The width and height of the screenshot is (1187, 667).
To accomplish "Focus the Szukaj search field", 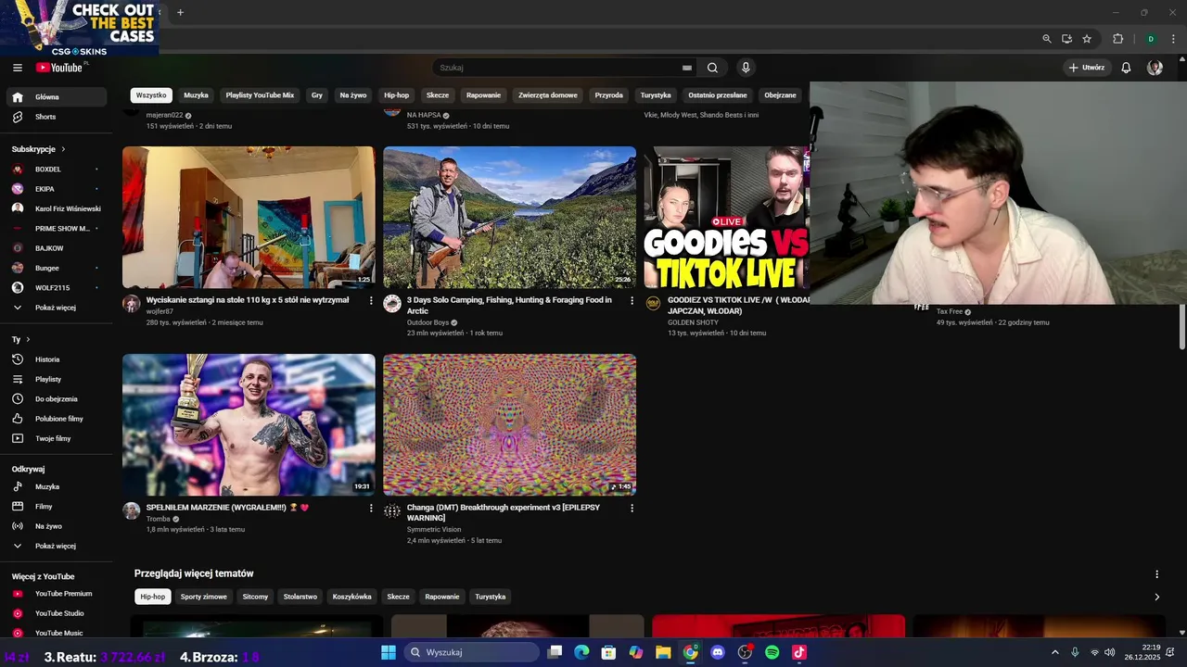I will (x=560, y=68).
